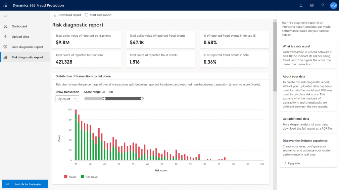
Task: Open the By count dropdown
Action: [67, 99]
